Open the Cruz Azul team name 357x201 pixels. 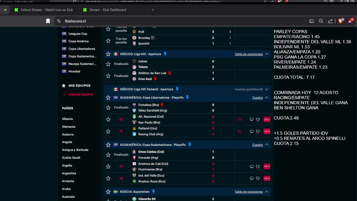coord(145,79)
